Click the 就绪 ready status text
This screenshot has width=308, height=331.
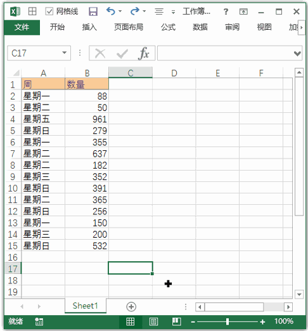pos(16,321)
